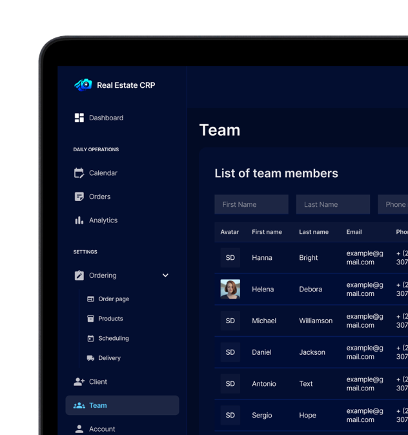Select first name Michael
The width and height of the screenshot is (408, 435).
pos(264,321)
